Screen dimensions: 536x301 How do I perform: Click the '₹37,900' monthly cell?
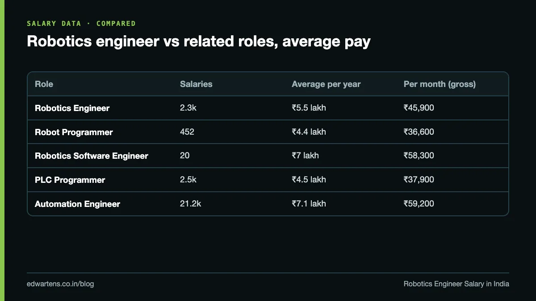tap(419, 180)
